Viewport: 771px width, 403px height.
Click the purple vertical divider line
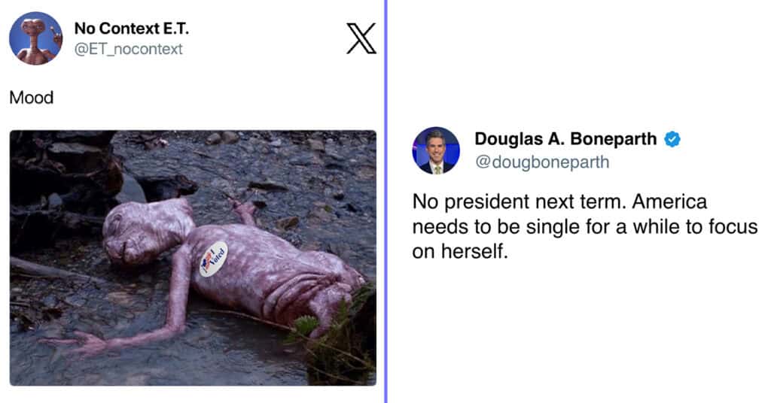click(x=385, y=201)
